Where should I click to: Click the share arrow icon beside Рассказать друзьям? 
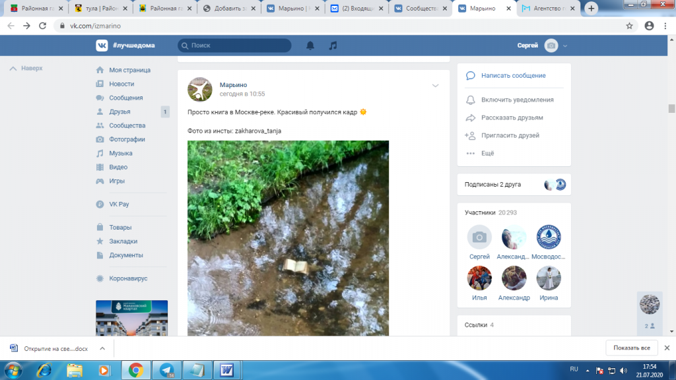click(470, 117)
